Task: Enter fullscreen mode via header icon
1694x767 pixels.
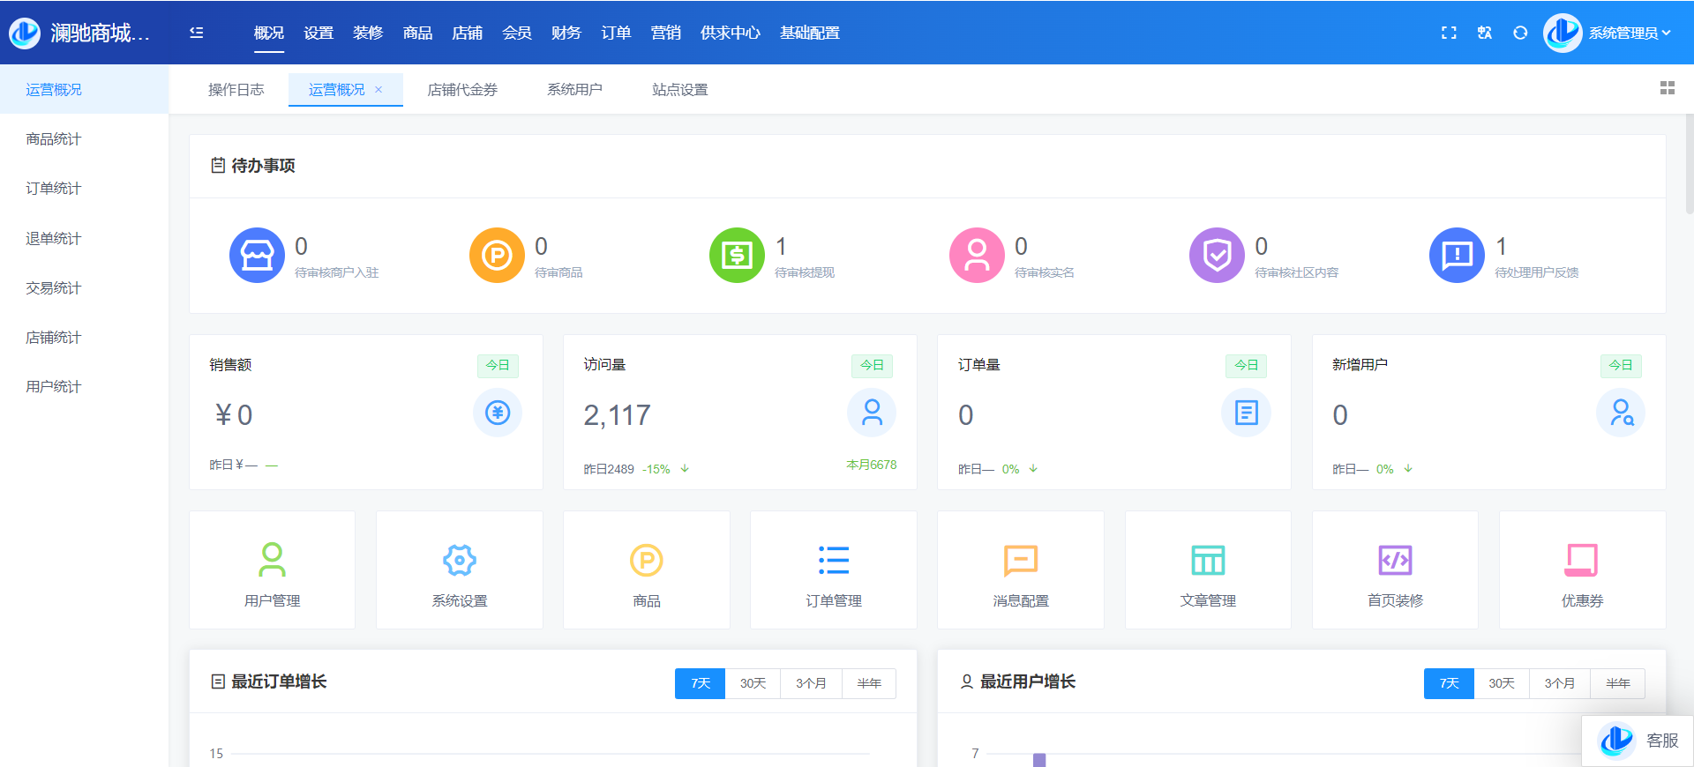Action: [1449, 33]
